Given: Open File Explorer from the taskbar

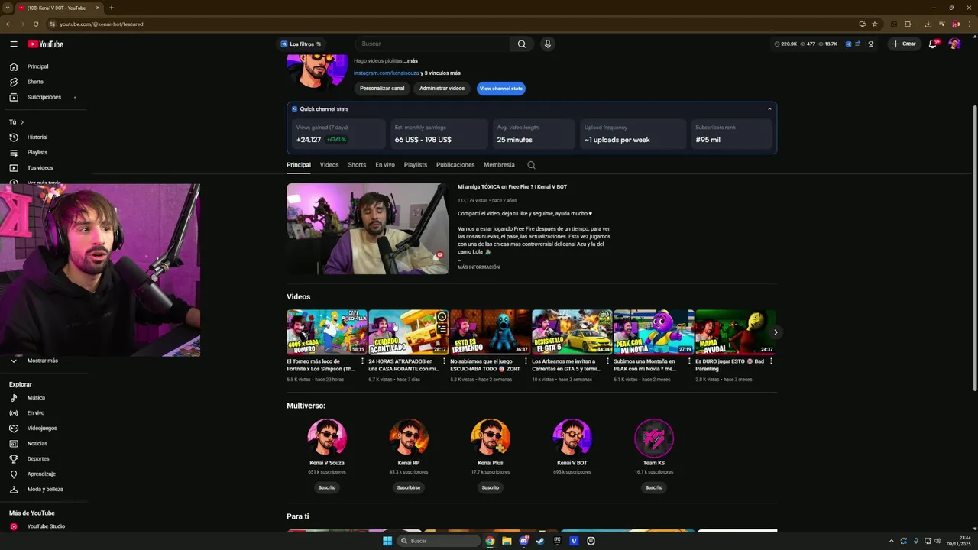Looking at the screenshot, I should click(507, 541).
